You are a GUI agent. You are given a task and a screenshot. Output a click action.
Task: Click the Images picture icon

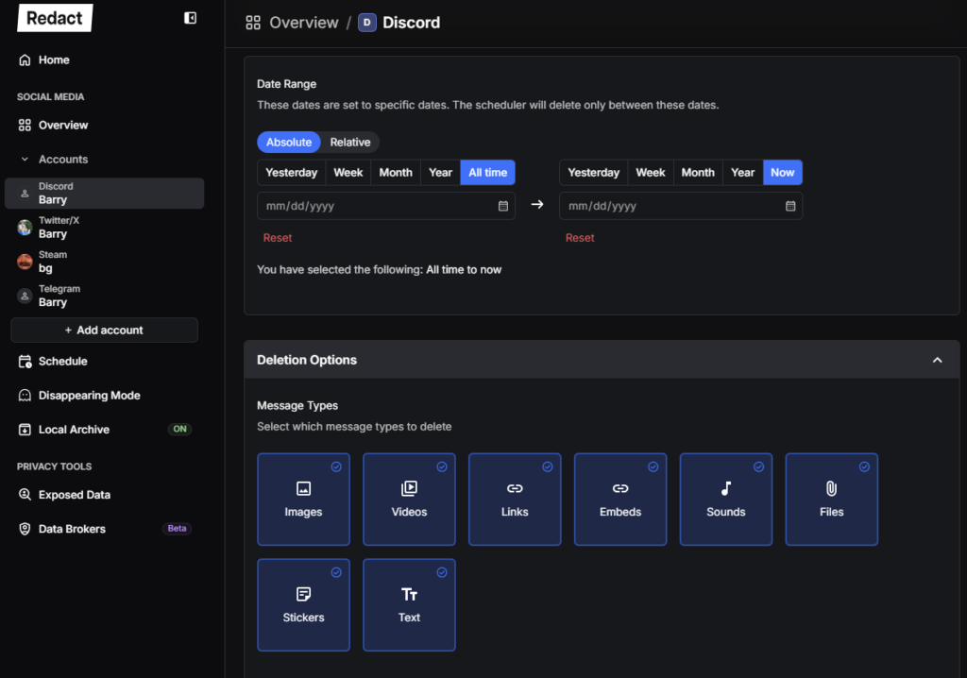click(x=303, y=488)
